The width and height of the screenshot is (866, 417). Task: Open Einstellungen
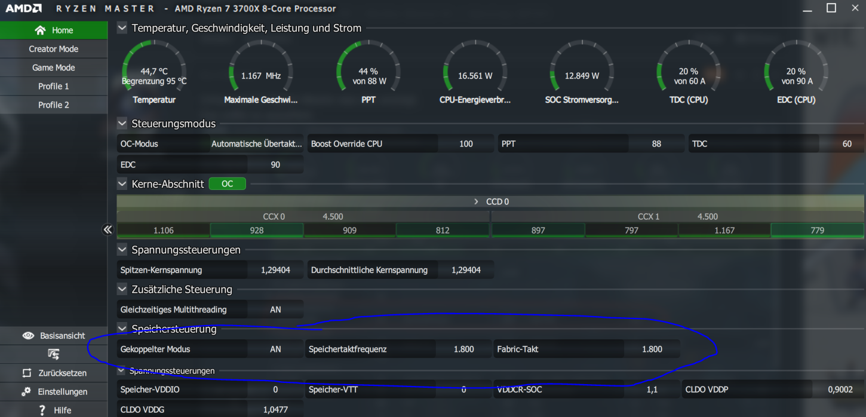(x=54, y=391)
